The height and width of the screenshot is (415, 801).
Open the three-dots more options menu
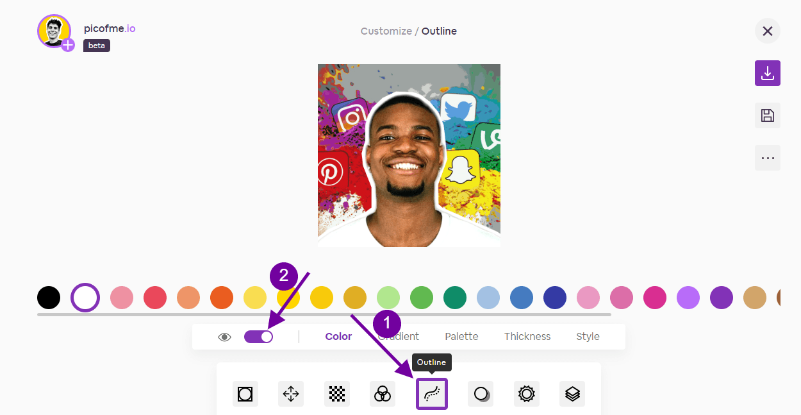(x=768, y=157)
